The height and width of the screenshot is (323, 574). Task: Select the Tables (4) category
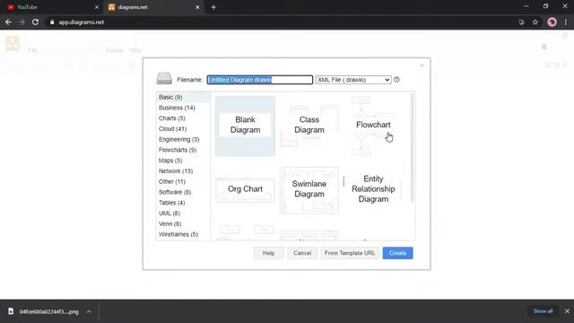click(183, 203)
